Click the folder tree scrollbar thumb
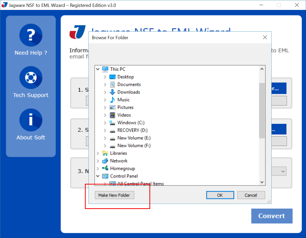The width and height of the screenshot is (306, 238). (x=262, y=111)
